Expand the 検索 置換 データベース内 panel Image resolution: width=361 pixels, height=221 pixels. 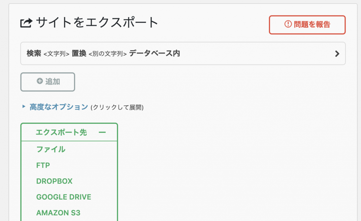(x=183, y=54)
